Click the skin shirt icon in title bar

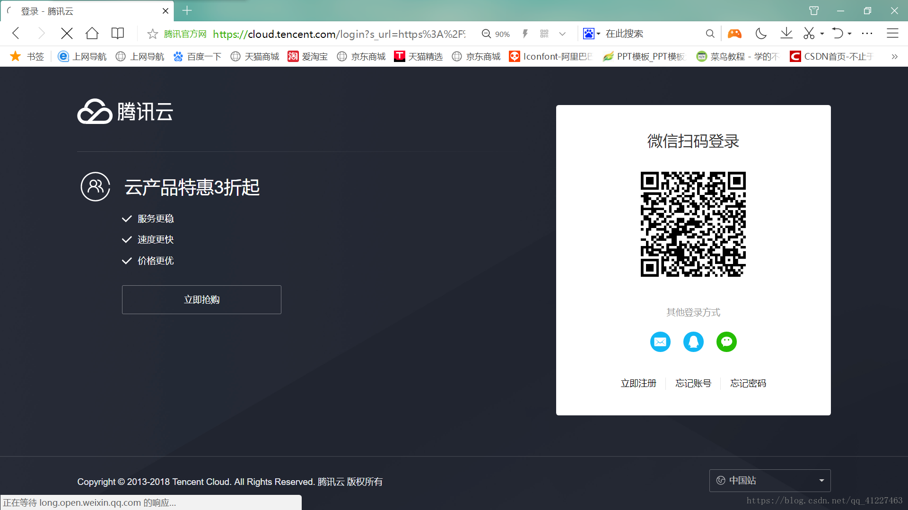[814, 10]
